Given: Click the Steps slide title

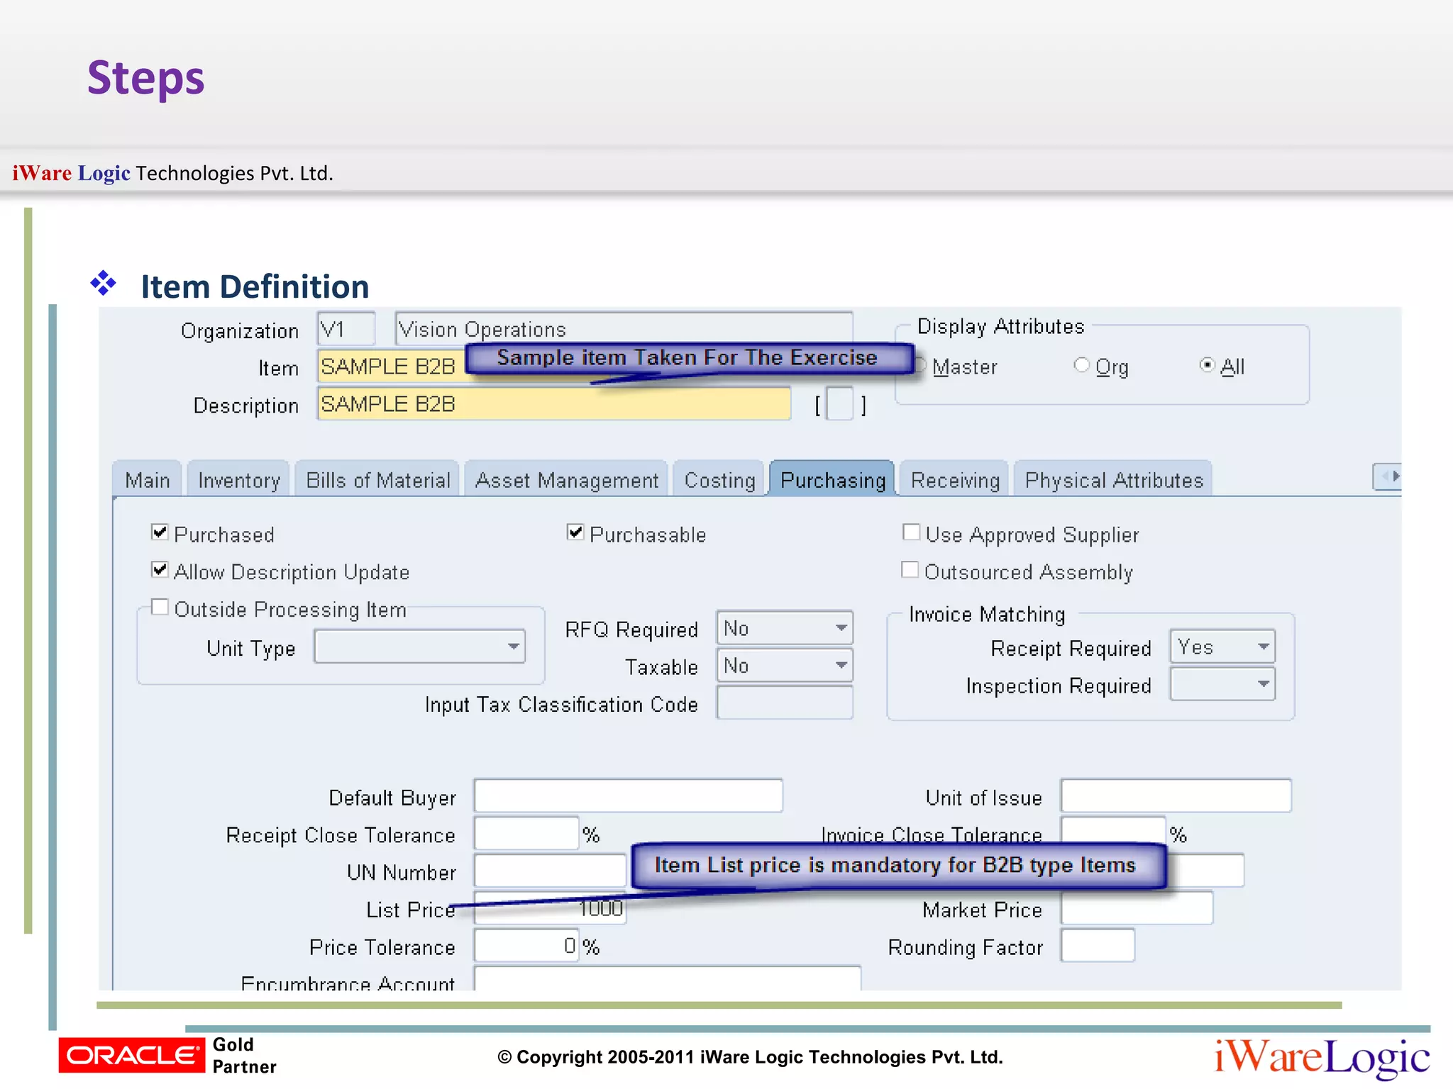Looking at the screenshot, I should tap(146, 78).
